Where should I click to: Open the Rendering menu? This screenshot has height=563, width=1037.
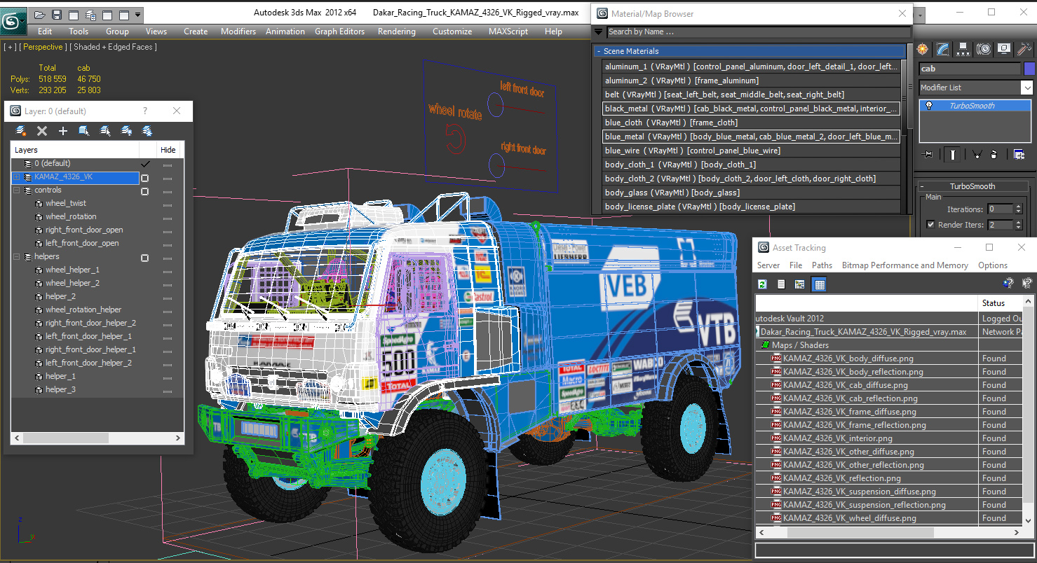point(397,32)
